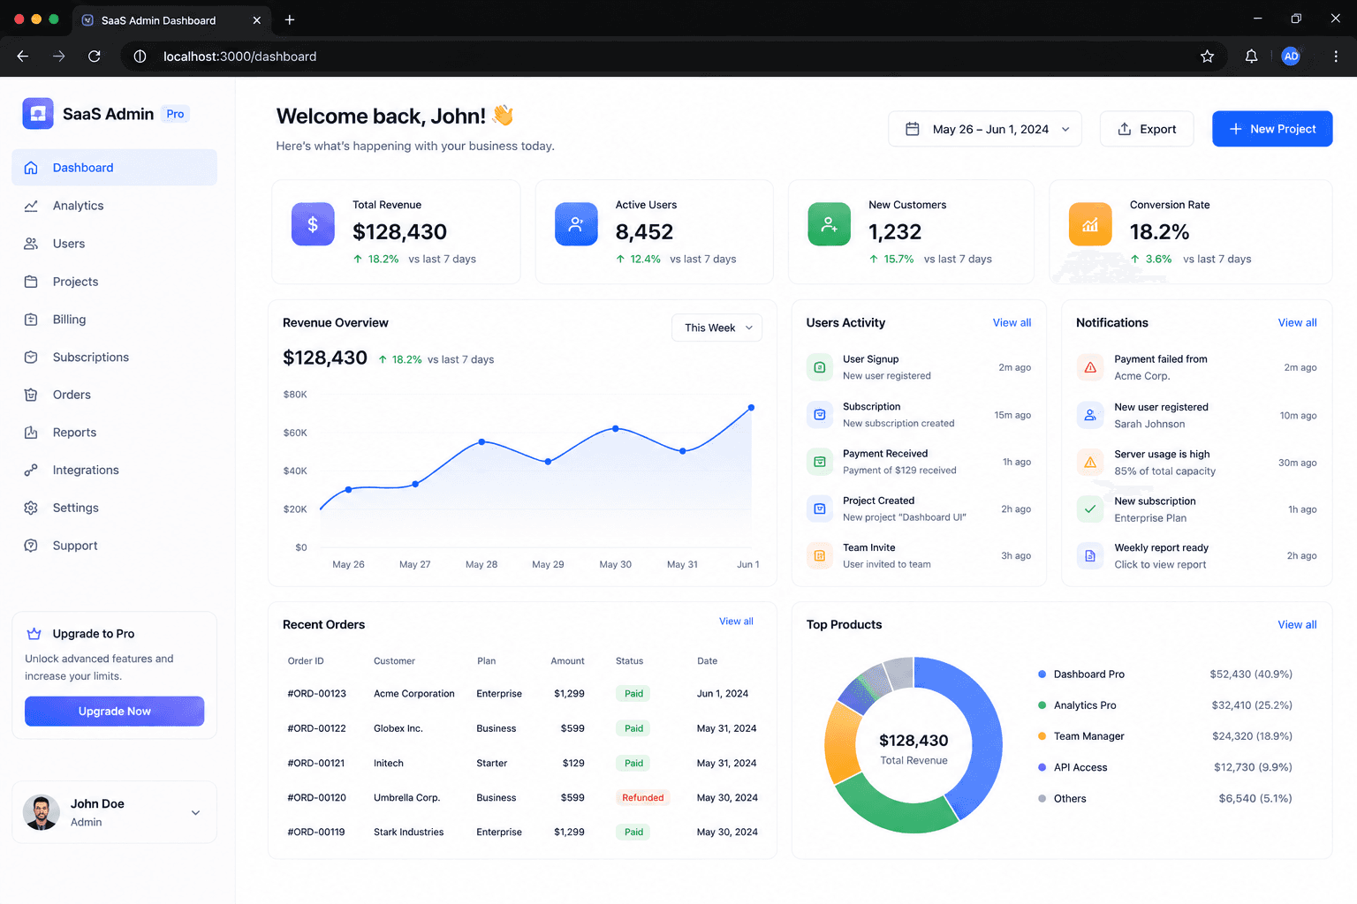Click the Dashboard Pro blue legend dot

(1042, 674)
